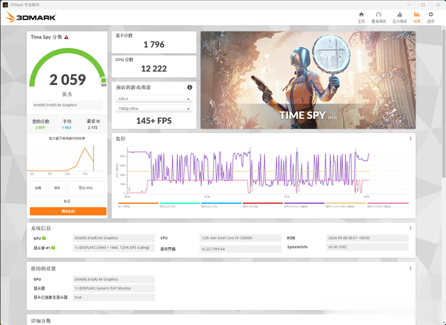Click the v2.22.7359 64 interface version field

tap(240, 249)
